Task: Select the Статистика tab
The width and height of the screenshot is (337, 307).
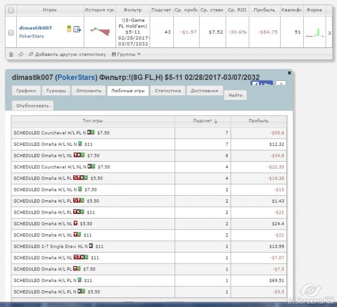Action: (x=168, y=90)
